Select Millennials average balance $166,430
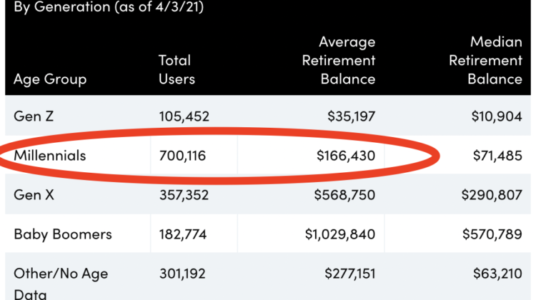Viewport: 536px width, 300px height. pyautogui.click(x=345, y=155)
